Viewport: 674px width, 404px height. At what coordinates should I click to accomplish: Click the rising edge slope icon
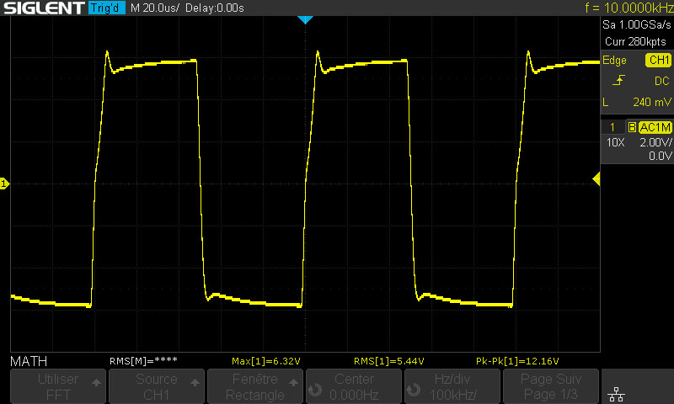[618, 80]
